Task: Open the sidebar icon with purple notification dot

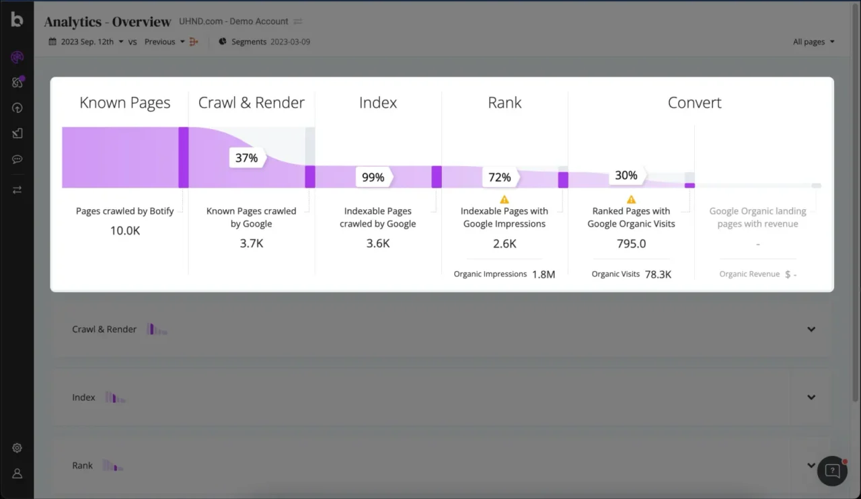Action: click(x=17, y=82)
